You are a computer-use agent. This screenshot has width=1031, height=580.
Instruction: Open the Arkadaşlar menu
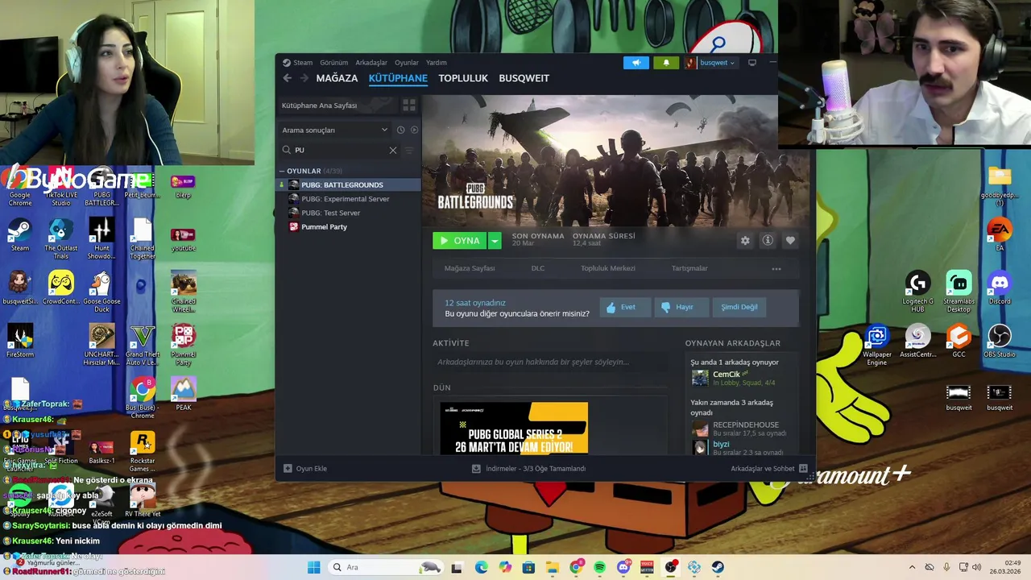coord(371,62)
